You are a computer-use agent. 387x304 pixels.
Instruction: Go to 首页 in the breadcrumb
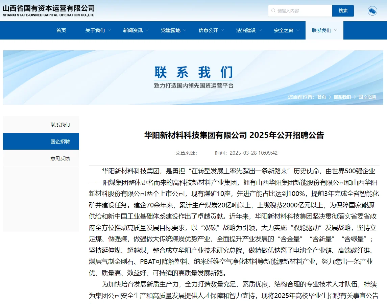[321, 97]
